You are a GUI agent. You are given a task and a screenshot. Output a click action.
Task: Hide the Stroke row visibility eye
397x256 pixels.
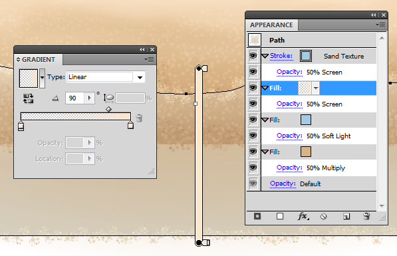[253, 56]
